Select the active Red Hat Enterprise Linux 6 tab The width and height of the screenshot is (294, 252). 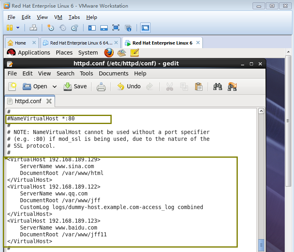point(162,43)
